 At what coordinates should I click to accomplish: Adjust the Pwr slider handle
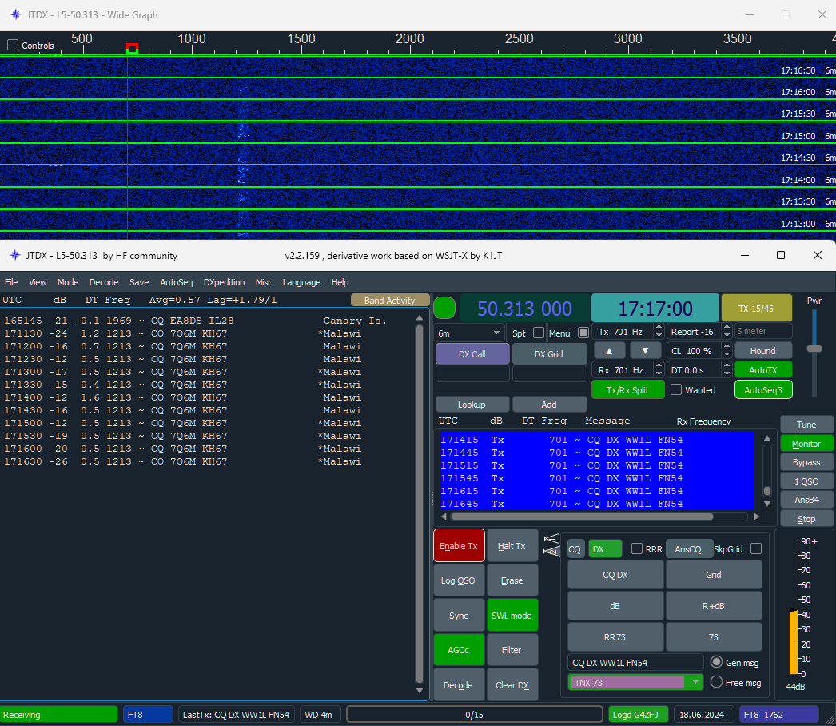click(x=814, y=349)
